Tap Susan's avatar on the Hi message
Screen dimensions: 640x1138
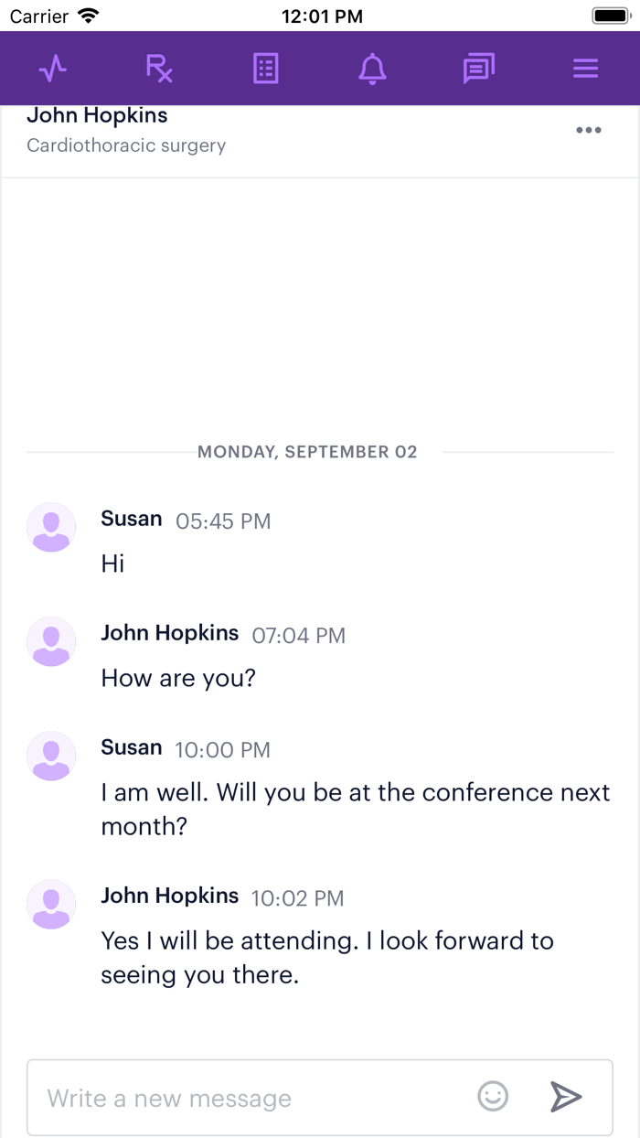[x=51, y=527]
